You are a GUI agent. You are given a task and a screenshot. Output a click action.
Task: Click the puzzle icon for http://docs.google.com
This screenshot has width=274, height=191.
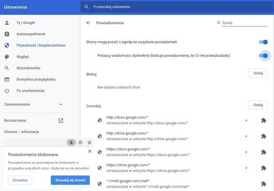[x=263, y=120]
